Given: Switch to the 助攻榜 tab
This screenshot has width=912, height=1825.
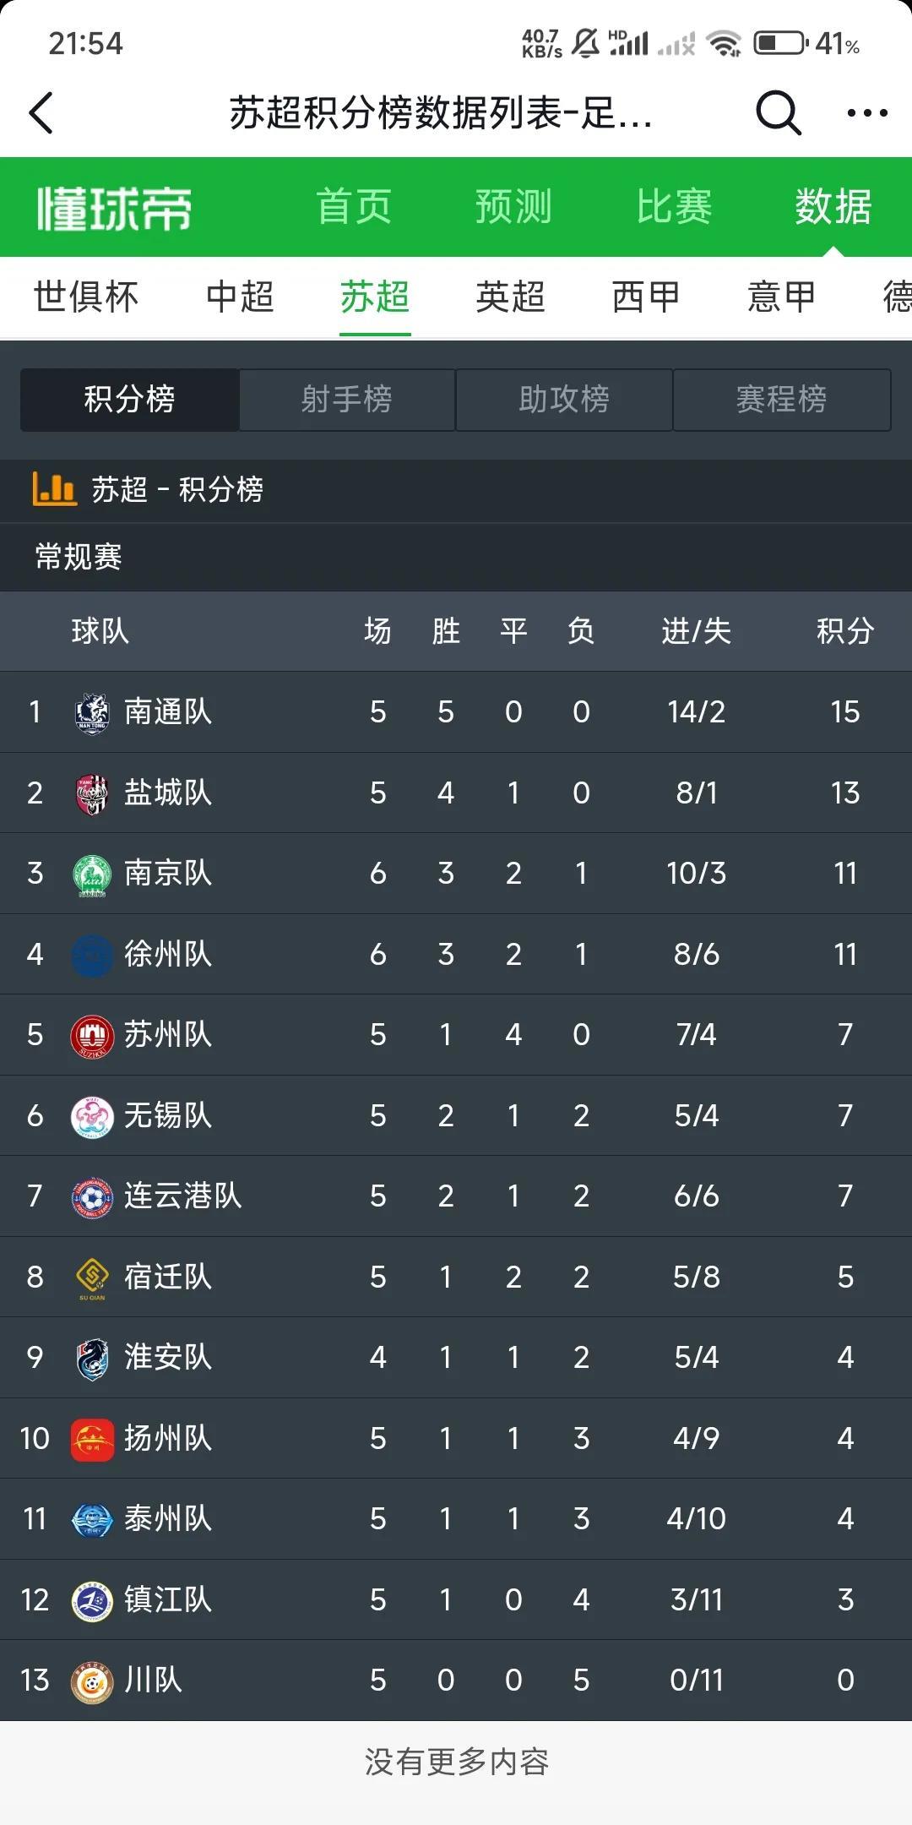Looking at the screenshot, I should [x=564, y=400].
